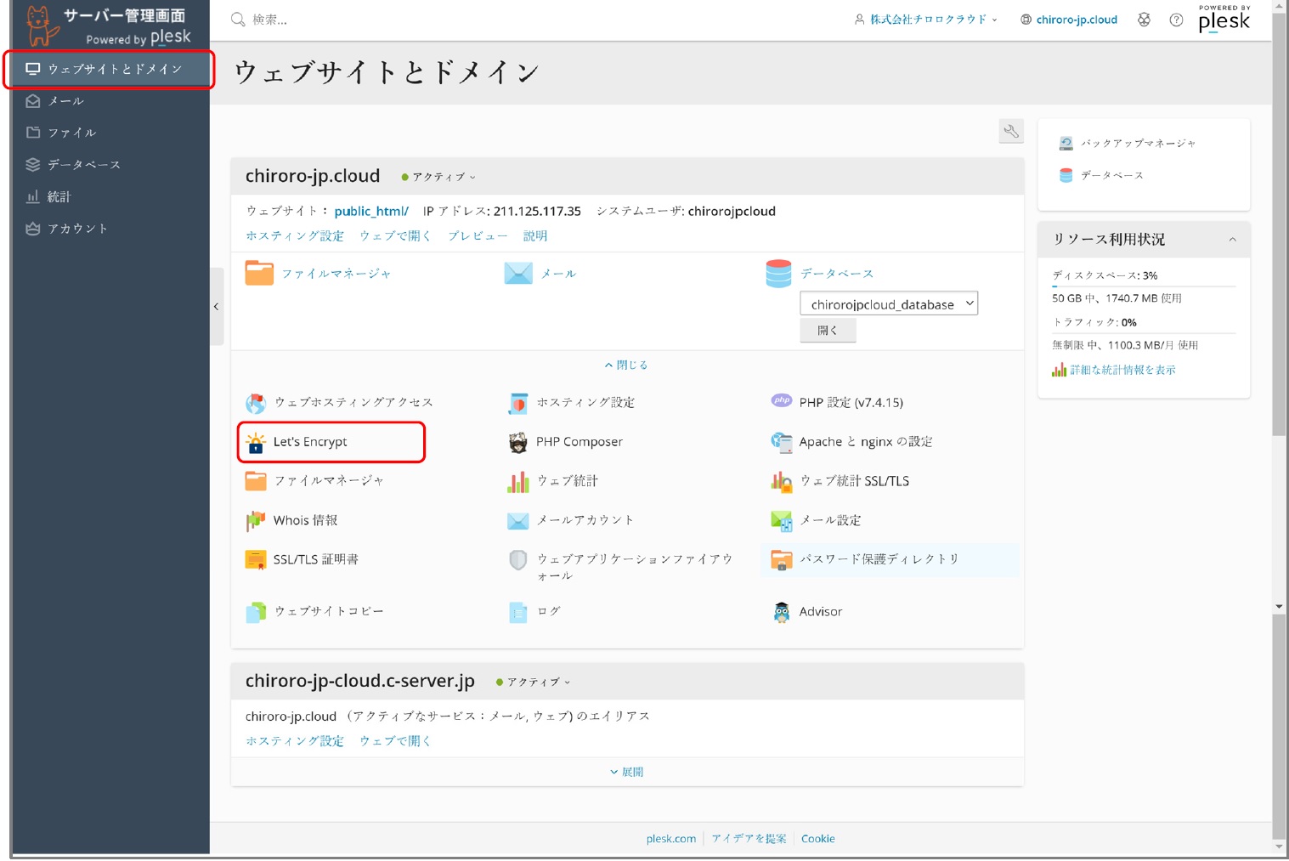Open 株式会社チロロクラウド user menu

click(926, 20)
